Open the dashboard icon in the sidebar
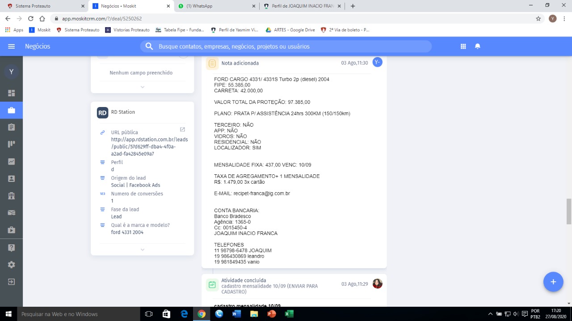 pos(11,93)
